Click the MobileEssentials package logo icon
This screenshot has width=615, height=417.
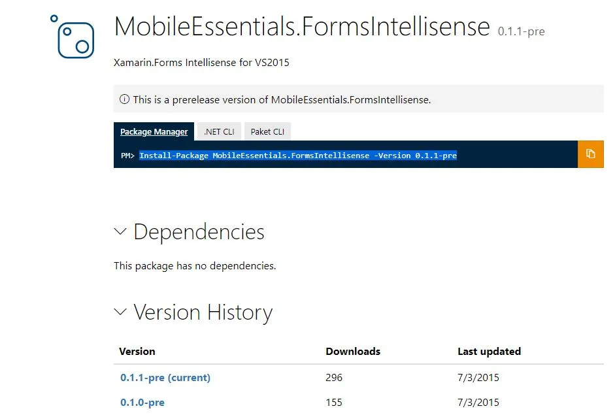[x=72, y=37]
